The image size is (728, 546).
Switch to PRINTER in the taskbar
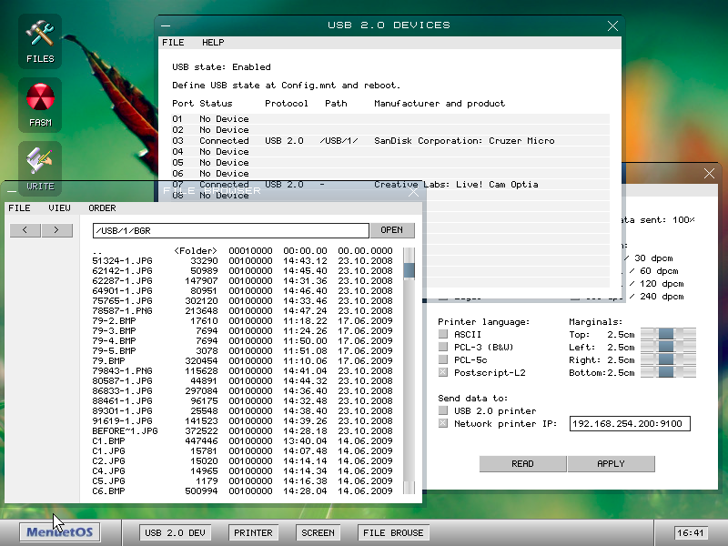coord(253,532)
